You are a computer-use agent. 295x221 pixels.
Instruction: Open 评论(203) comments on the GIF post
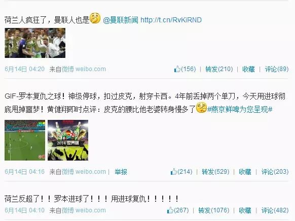[x=275, y=172]
